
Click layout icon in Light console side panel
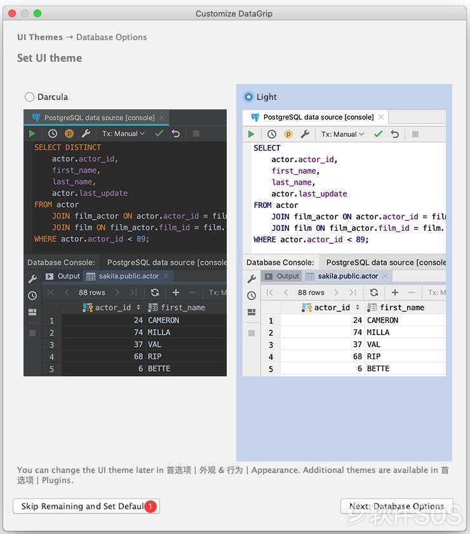coord(252,312)
